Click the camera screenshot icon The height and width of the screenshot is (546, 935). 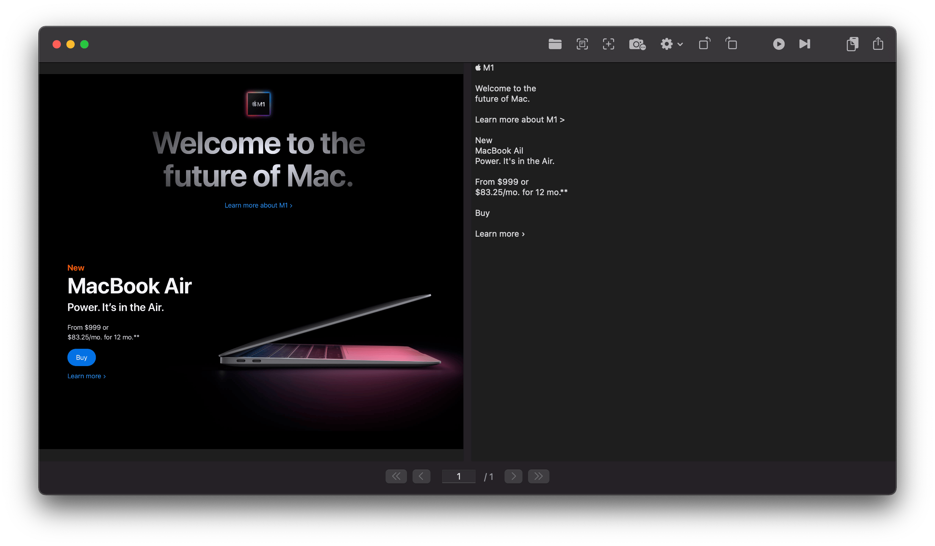tap(637, 44)
